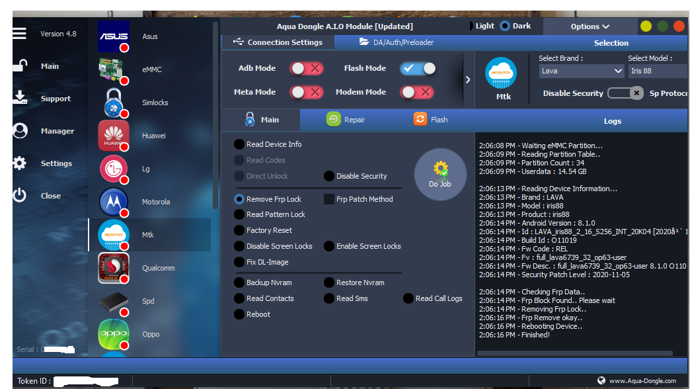Open the Settings gear icon

[x=19, y=163]
